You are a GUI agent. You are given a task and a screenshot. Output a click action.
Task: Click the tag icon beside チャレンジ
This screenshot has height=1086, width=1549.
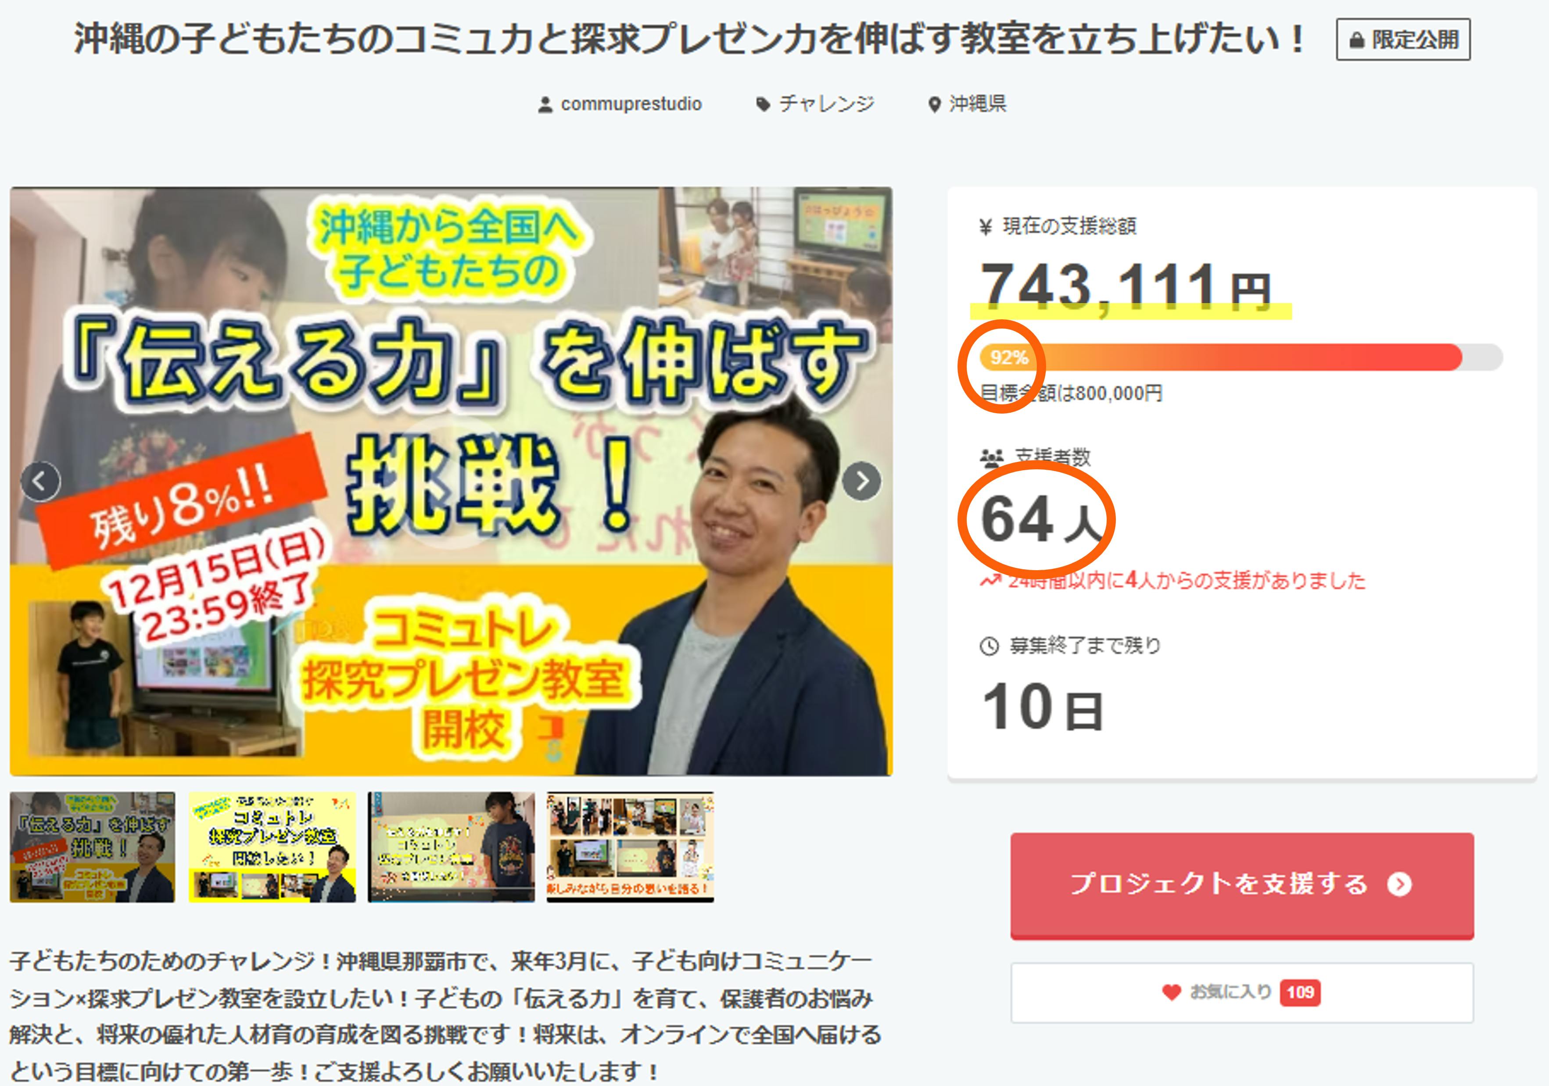(x=763, y=104)
